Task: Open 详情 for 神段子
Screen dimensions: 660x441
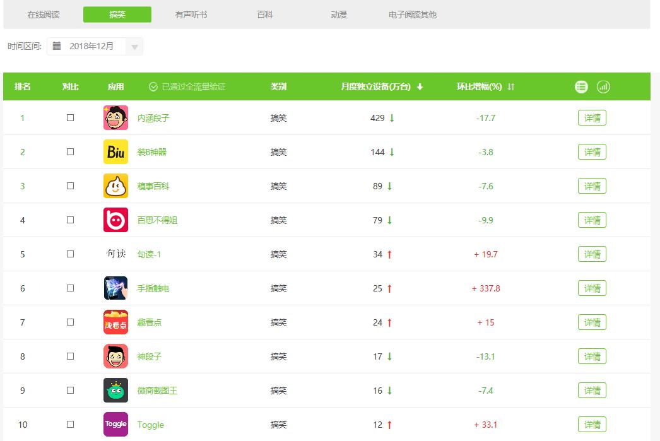Action: tap(592, 356)
